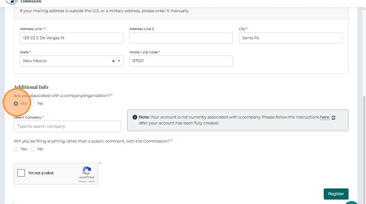The width and height of the screenshot is (366, 204).
Task: Clear the New Mexico state selection
Action: [113, 61]
